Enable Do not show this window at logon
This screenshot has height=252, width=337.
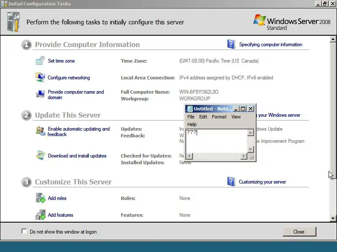click(24, 231)
